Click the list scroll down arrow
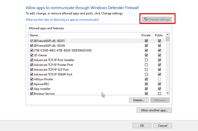The width and height of the screenshot is (198, 131). 168,93
